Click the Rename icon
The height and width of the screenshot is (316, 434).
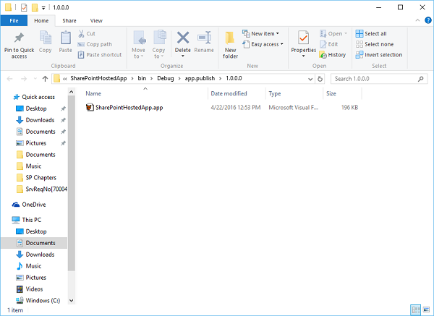click(x=204, y=38)
